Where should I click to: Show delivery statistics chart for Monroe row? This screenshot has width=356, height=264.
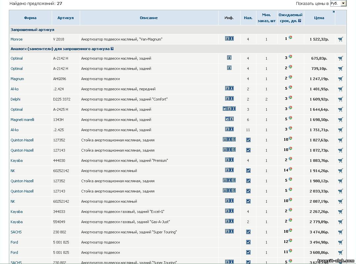click(290, 37)
